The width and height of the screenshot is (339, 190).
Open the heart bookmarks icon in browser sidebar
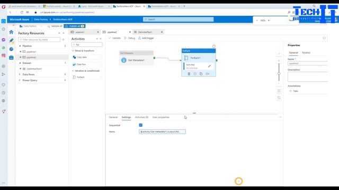(x=4, y=85)
